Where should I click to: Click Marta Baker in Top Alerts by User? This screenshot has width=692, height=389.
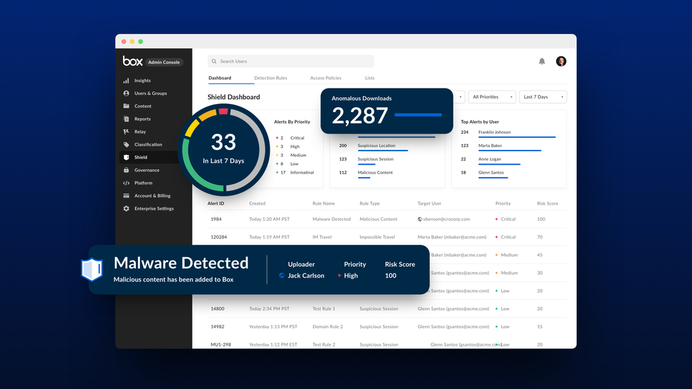tap(490, 146)
